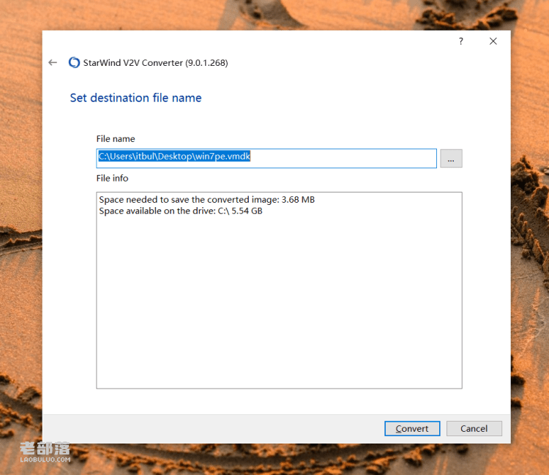
Task: Click the window title StarWind V2V Converter text
Action: pyautogui.click(x=155, y=63)
